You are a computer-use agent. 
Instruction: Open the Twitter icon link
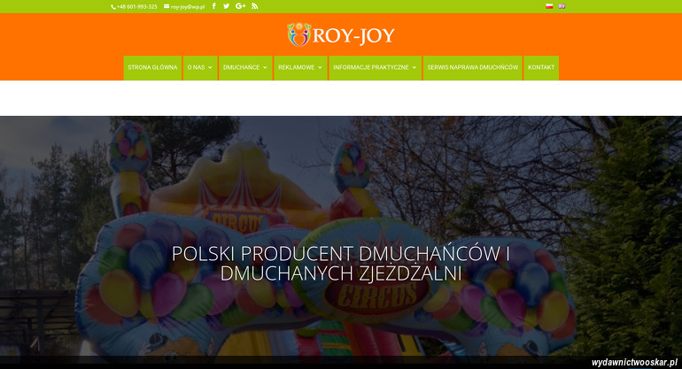[x=226, y=6]
